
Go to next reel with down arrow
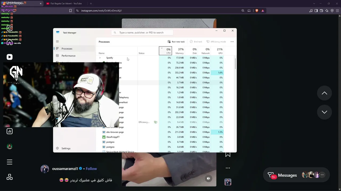(x=324, y=112)
